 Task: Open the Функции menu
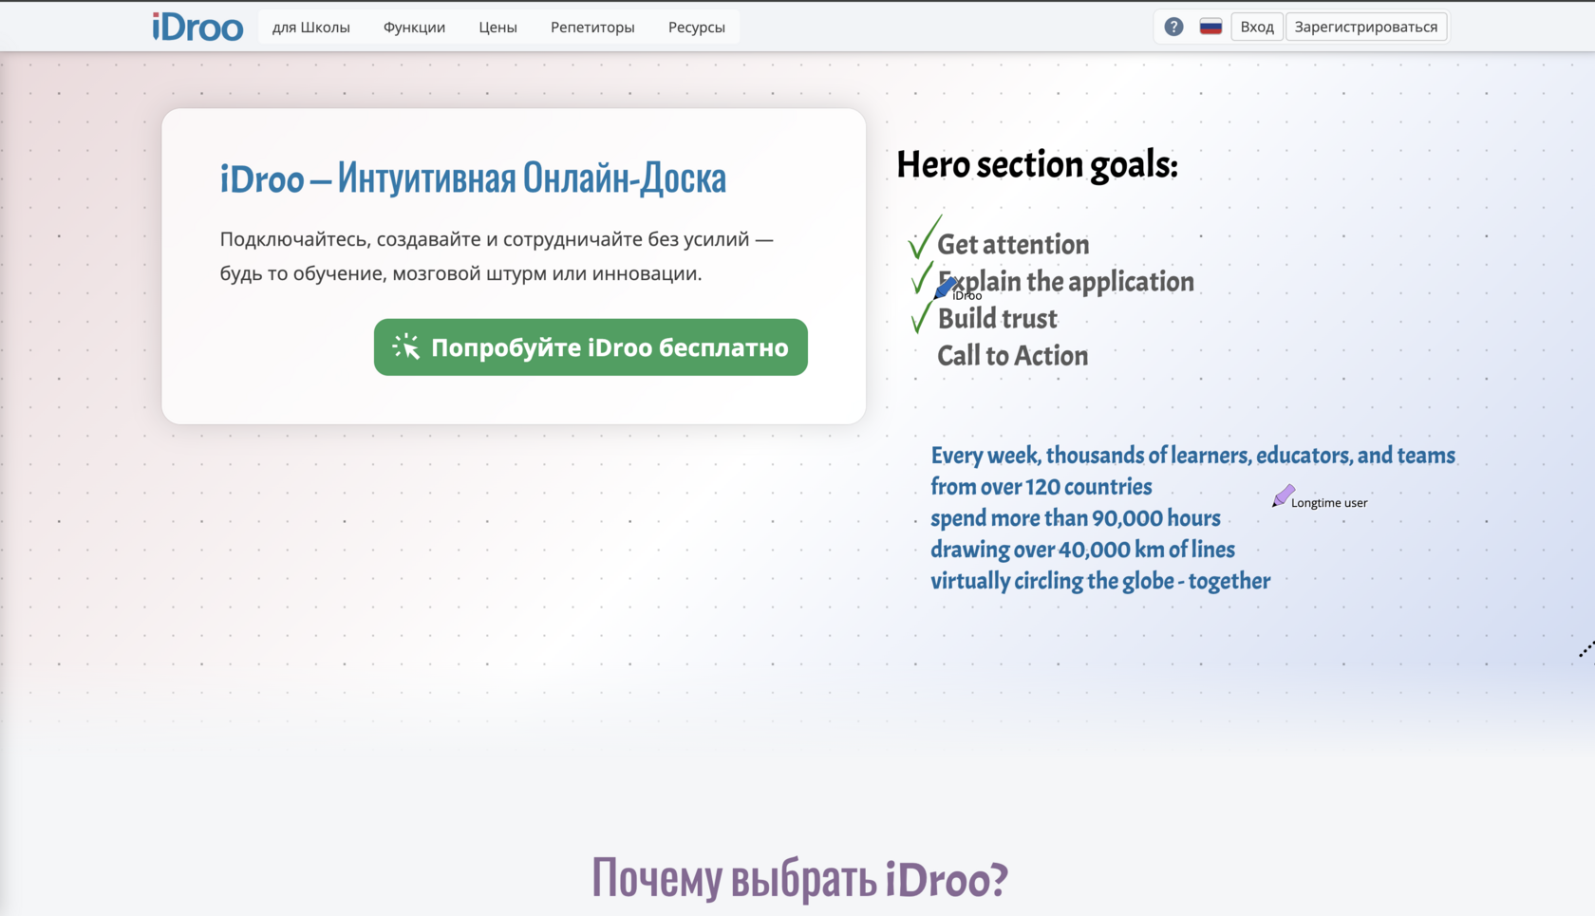414,28
